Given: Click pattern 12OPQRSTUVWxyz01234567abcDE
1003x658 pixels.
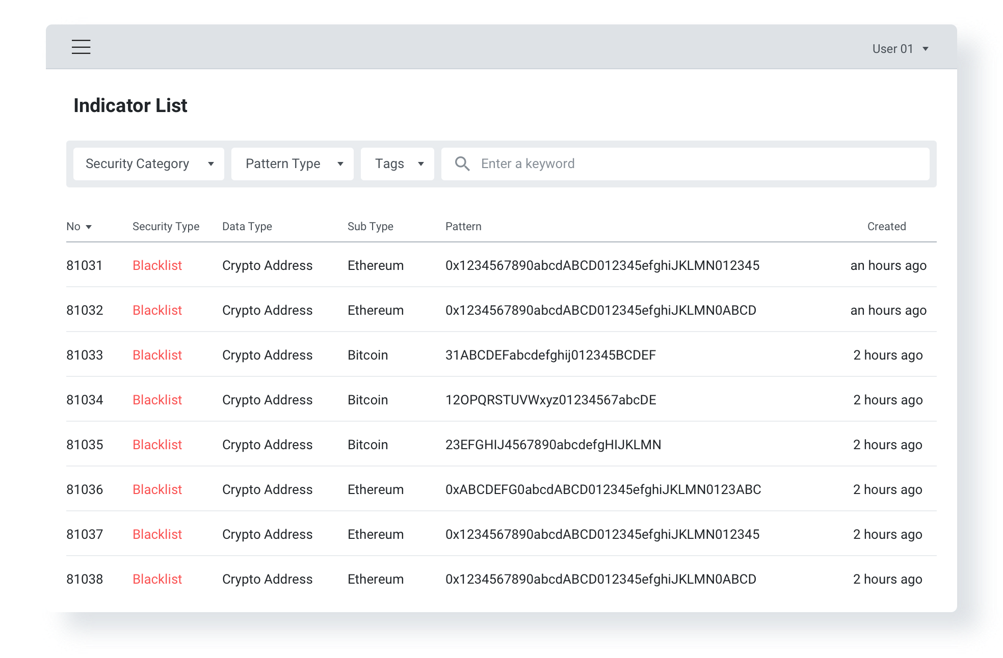Looking at the screenshot, I should (550, 400).
